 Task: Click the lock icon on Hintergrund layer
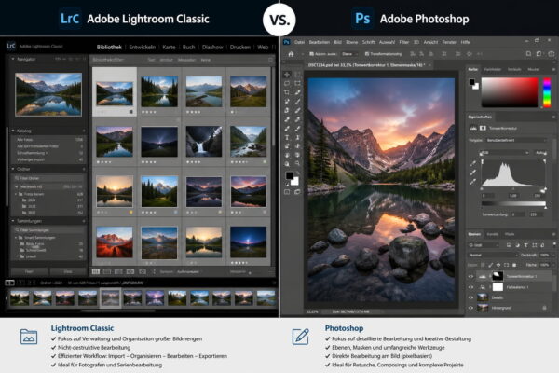(544, 308)
